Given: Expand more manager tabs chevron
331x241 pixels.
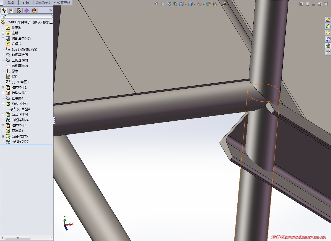Looking at the screenshot, I should 50,11.
